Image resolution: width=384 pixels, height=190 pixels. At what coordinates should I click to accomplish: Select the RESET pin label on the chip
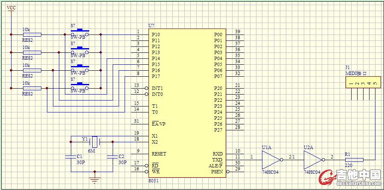[159, 154]
